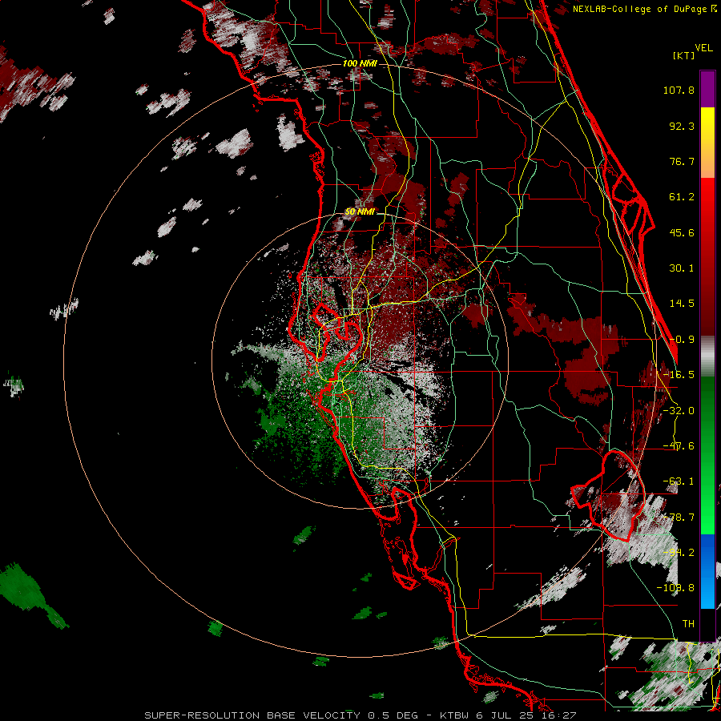Click the NEXLAB-College of DuPage label

(639, 9)
